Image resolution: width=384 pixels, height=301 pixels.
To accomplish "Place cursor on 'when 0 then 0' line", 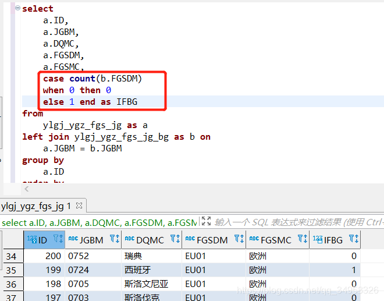I will click(77, 90).
